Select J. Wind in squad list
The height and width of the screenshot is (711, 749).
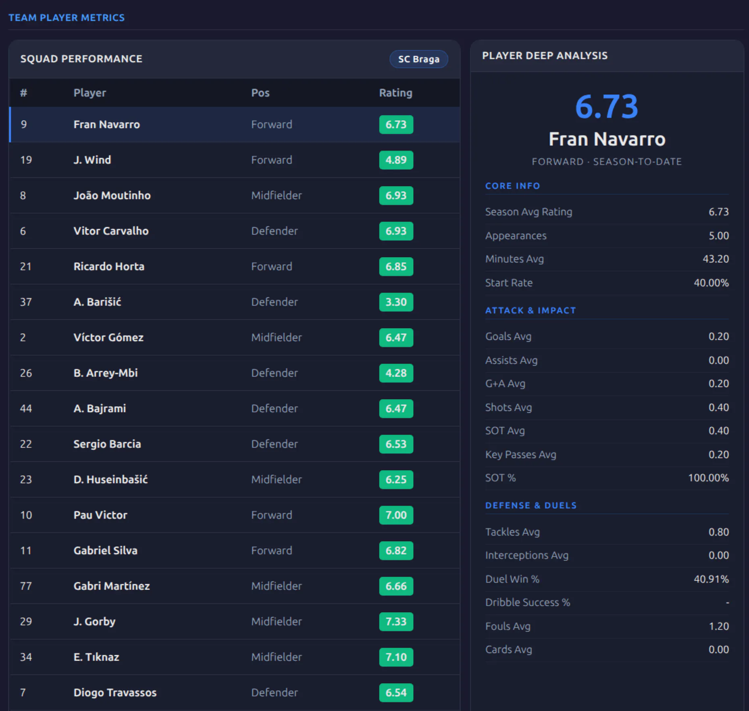point(235,160)
